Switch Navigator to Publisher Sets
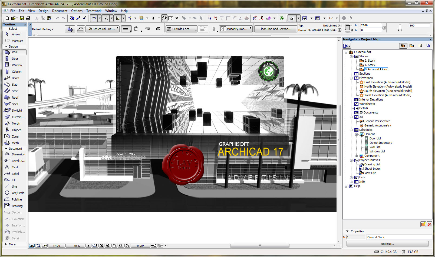The height and width of the screenshot is (257, 435). point(428,46)
